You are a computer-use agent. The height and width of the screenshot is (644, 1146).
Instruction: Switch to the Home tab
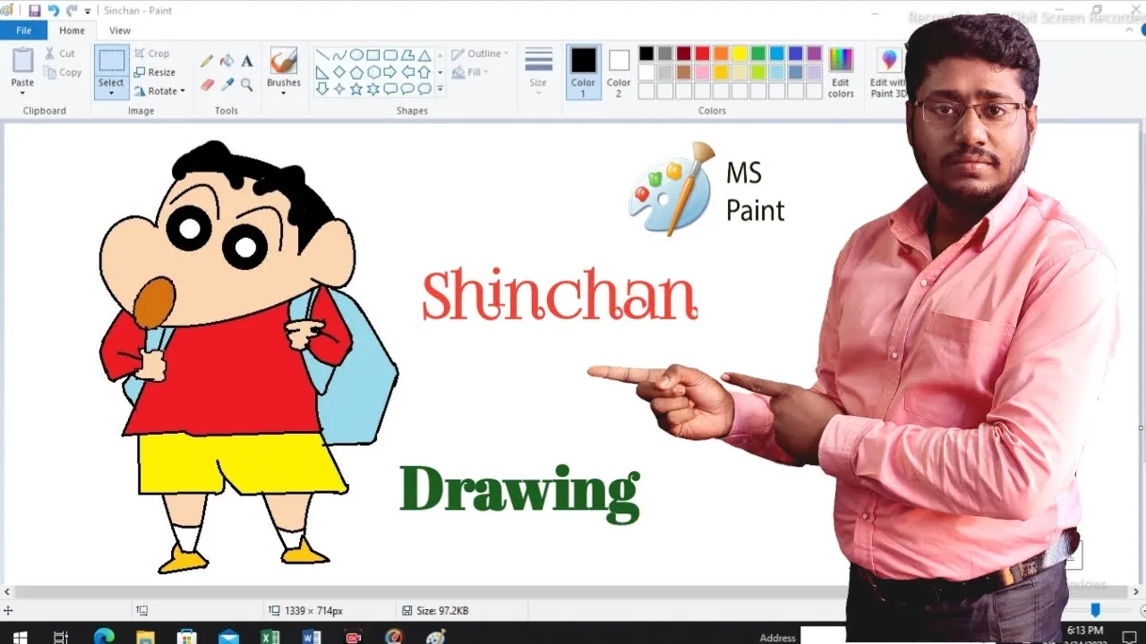[72, 30]
